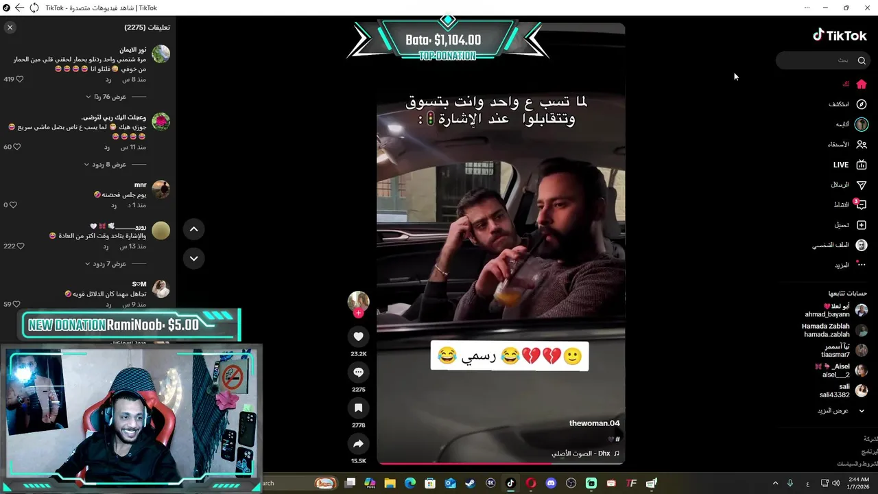Screen dimensions: 878x494
Task: Open hamada.zablah followed account
Action: pos(835,330)
